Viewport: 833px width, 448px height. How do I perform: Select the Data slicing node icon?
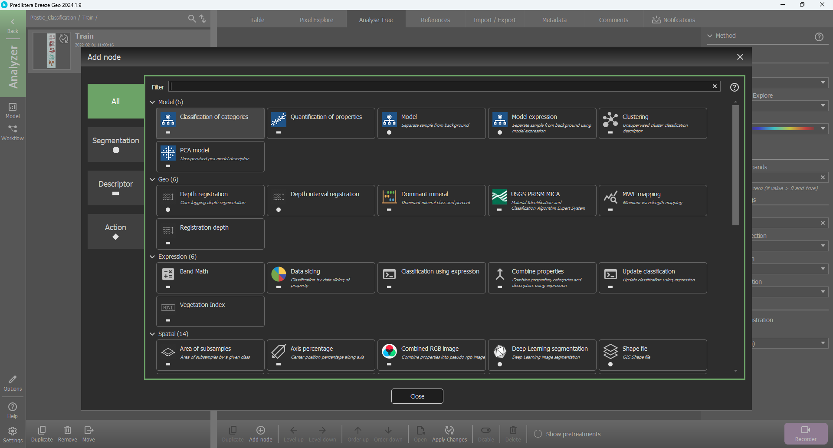279,274
